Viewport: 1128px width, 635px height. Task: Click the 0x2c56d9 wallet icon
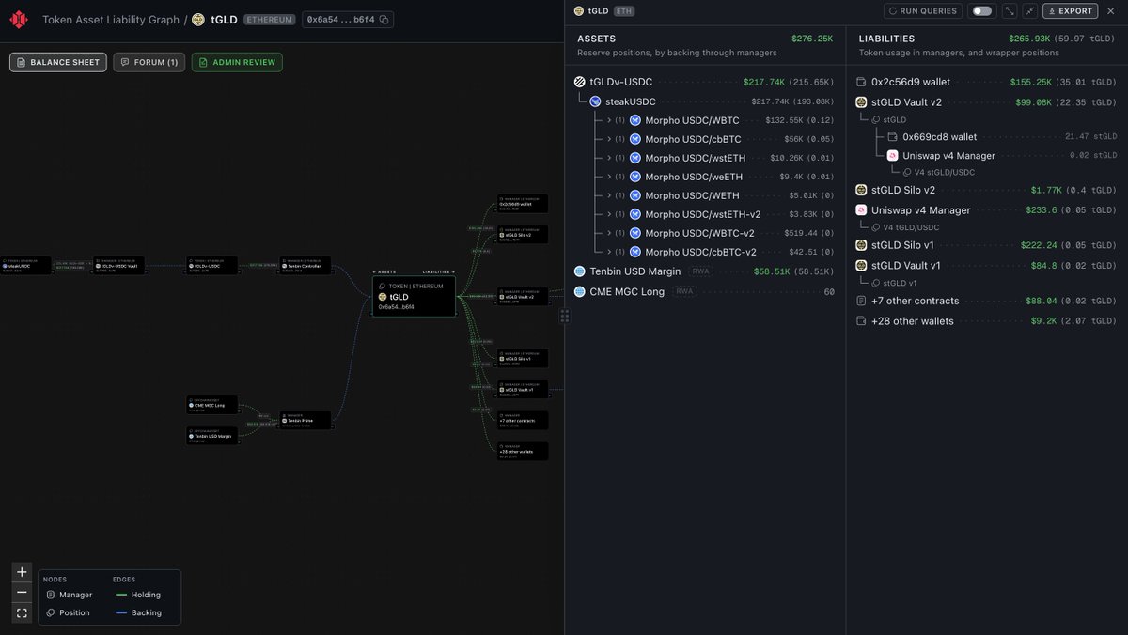pyautogui.click(x=861, y=82)
